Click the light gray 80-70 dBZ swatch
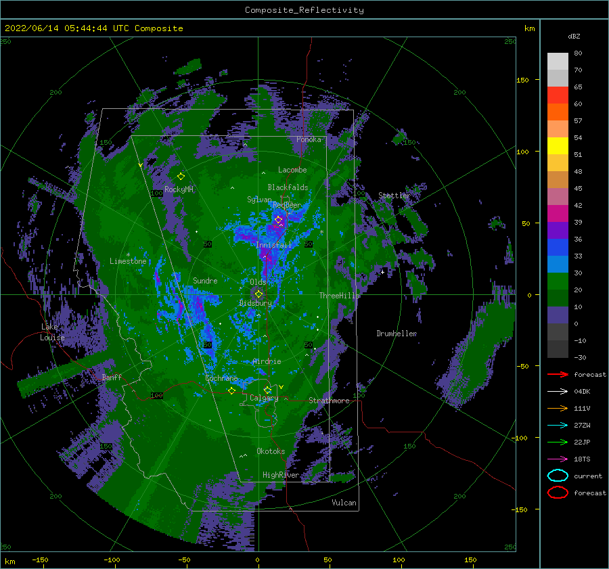The width and height of the screenshot is (609, 569). coord(558,62)
